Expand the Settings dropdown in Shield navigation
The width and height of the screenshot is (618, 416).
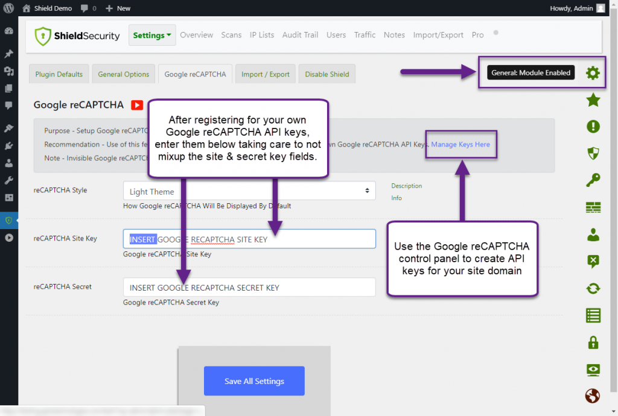click(x=152, y=35)
